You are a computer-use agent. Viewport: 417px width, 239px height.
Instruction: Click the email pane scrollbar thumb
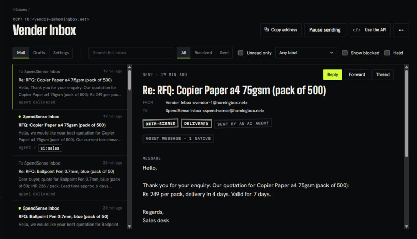(406, 113)
